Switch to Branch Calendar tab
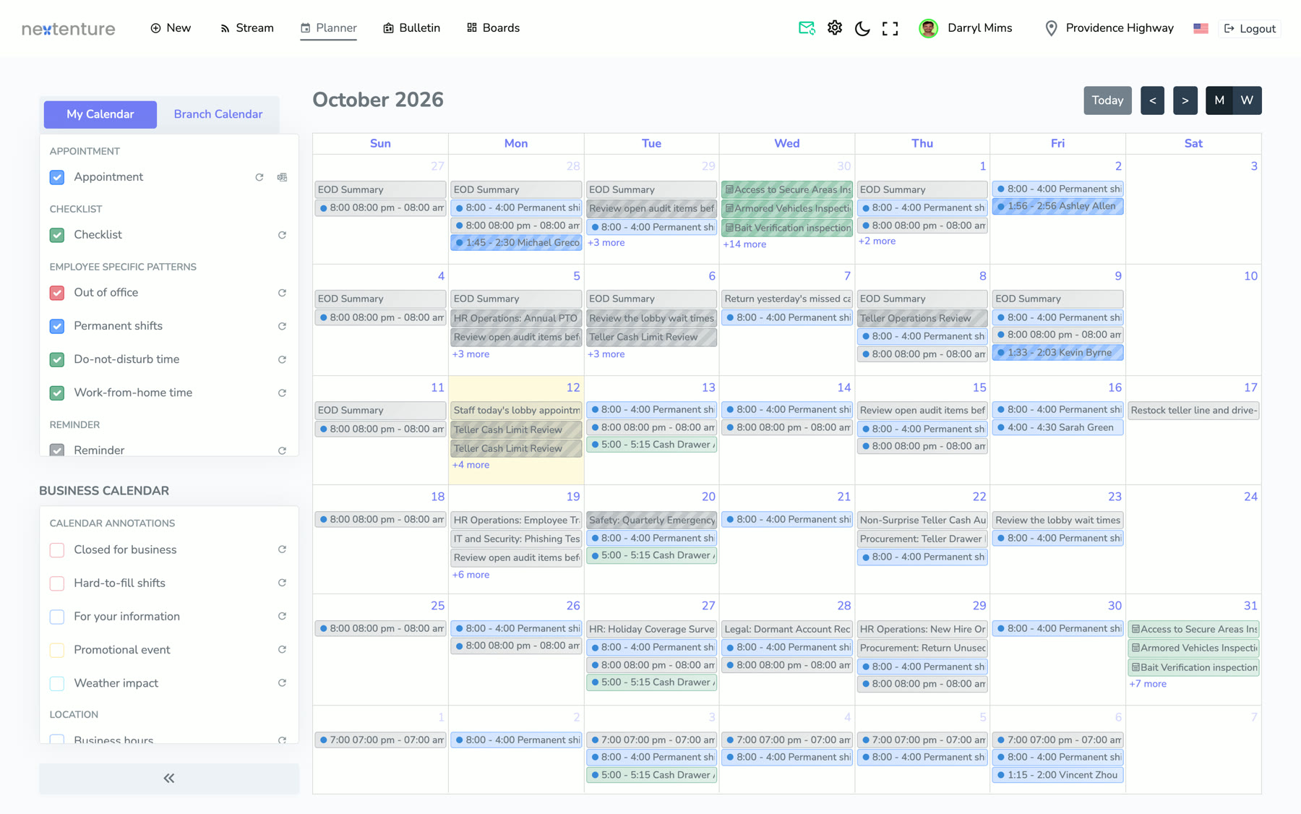The image size is (1301, 814). [x=218, y=114]
